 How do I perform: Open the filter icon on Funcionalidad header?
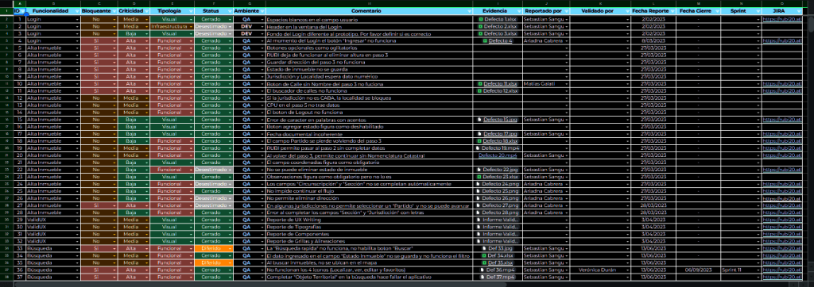(77, 11)
